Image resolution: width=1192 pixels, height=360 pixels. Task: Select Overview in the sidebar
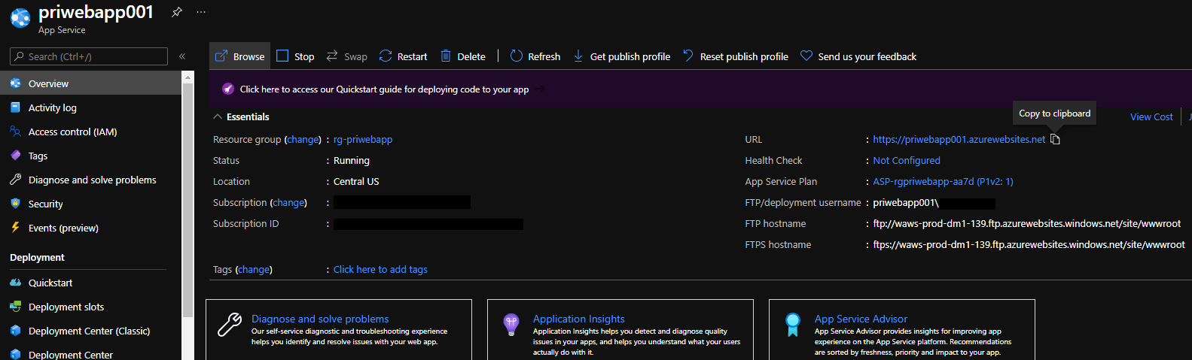click(x=91, y=83)
